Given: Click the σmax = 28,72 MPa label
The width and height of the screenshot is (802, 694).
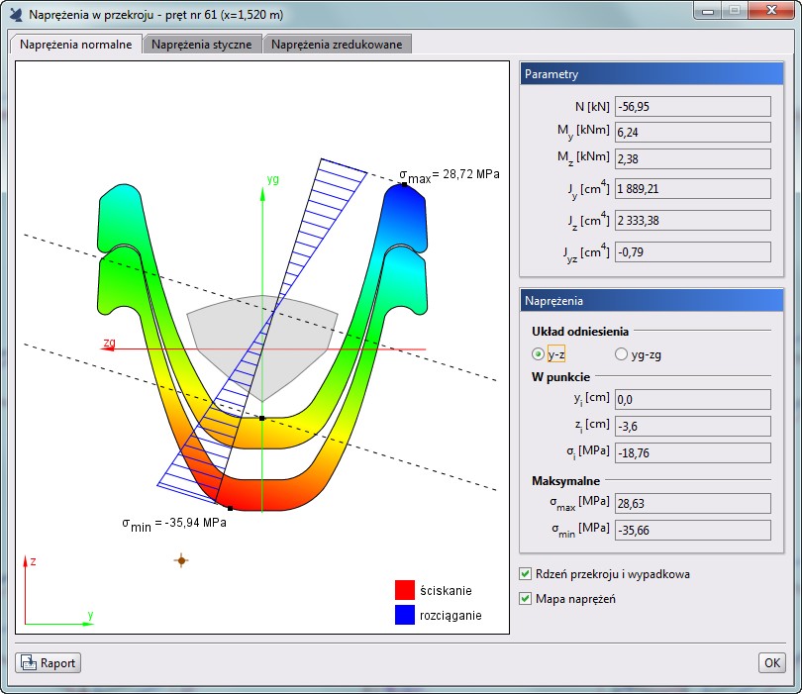Looking at the screenshot, I should [x=450, y=175].
